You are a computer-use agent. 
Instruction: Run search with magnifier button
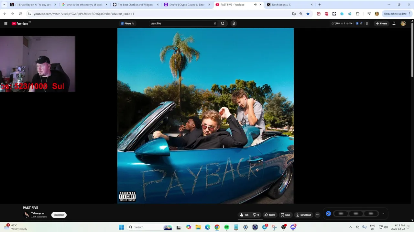pos(223,24)
